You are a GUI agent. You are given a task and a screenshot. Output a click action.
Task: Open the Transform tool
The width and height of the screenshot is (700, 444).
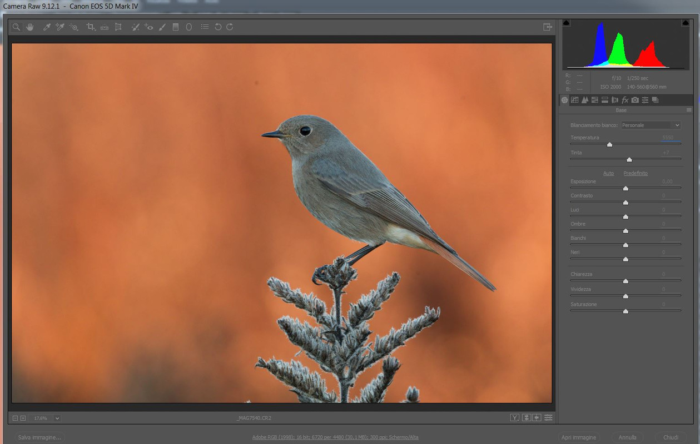[x=118, y=27]
